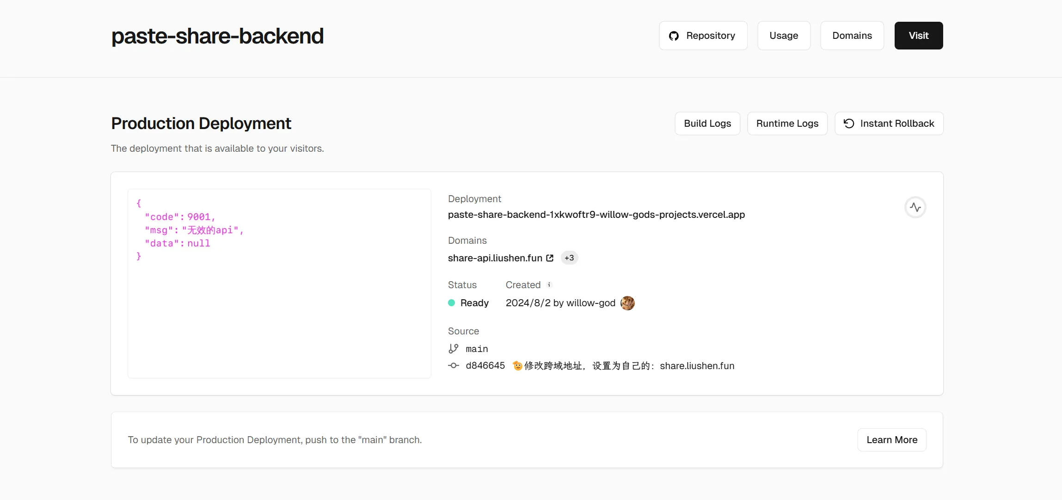Click the info icon next to Created
The height and width of the screenshot is (500, 1062).
point(549,285)
